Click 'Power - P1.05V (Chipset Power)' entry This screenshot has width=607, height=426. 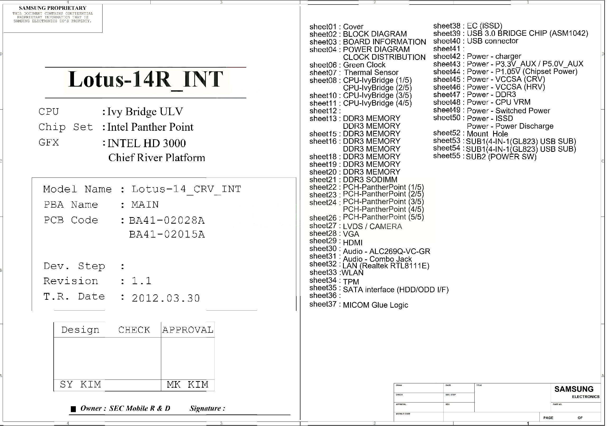(522, 72)
